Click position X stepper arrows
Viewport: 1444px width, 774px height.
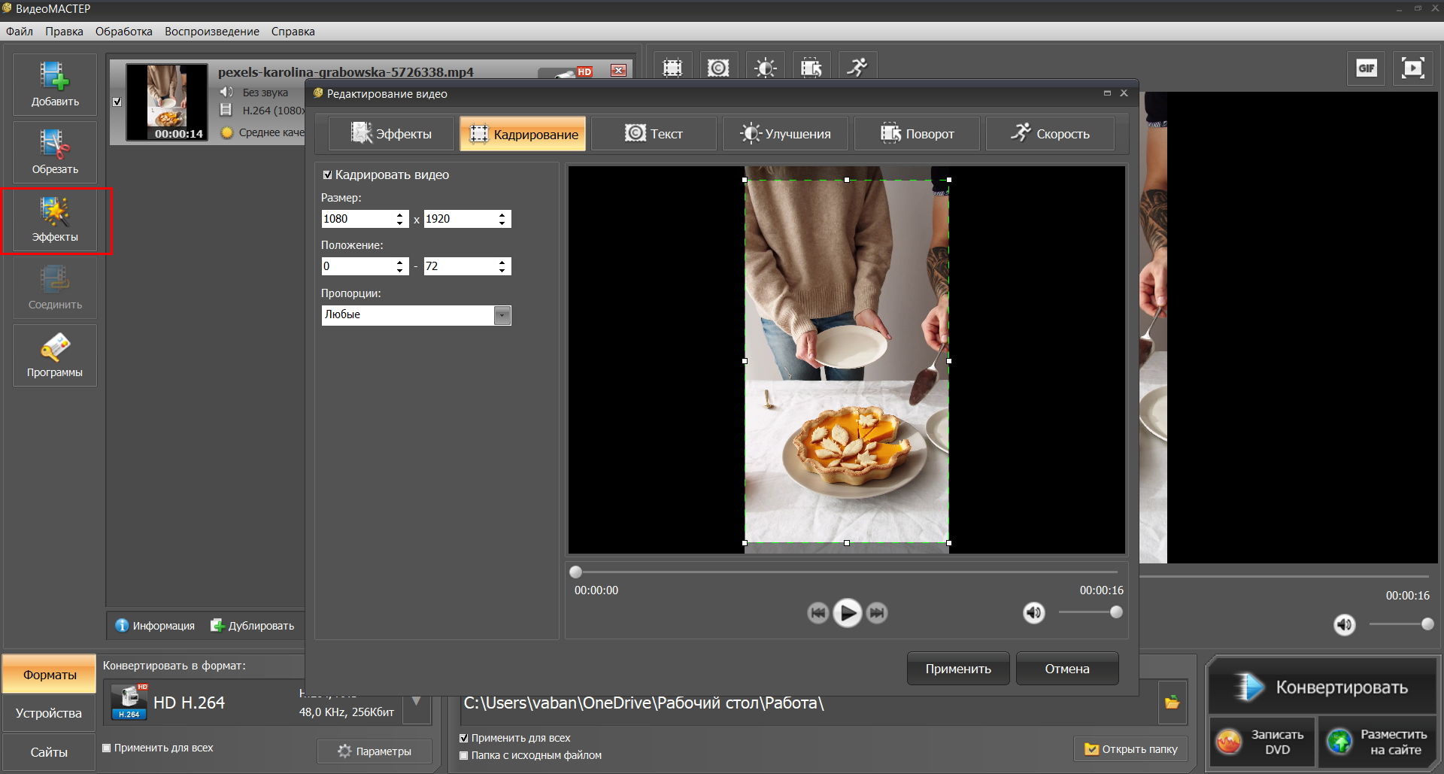coord(400,266)
